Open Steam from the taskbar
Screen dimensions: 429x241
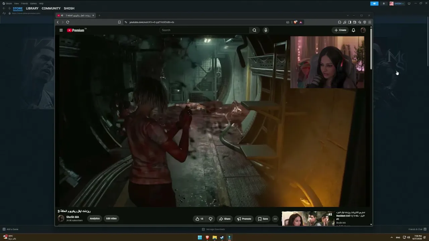pyautogui.click(x=222, y=238)
